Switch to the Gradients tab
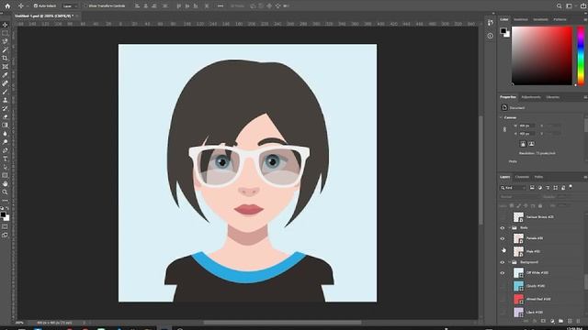The height and width of the screenshot is (330, 588). [x=540, y=19]
